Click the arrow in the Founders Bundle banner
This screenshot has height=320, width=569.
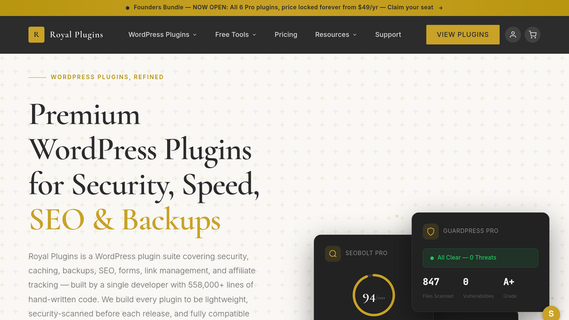(x=440, y=8)
